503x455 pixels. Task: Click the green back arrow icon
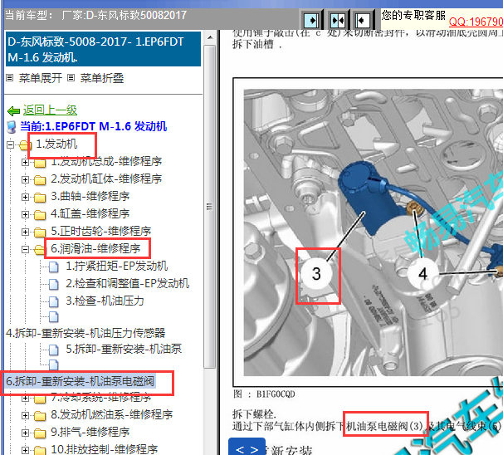13,111
